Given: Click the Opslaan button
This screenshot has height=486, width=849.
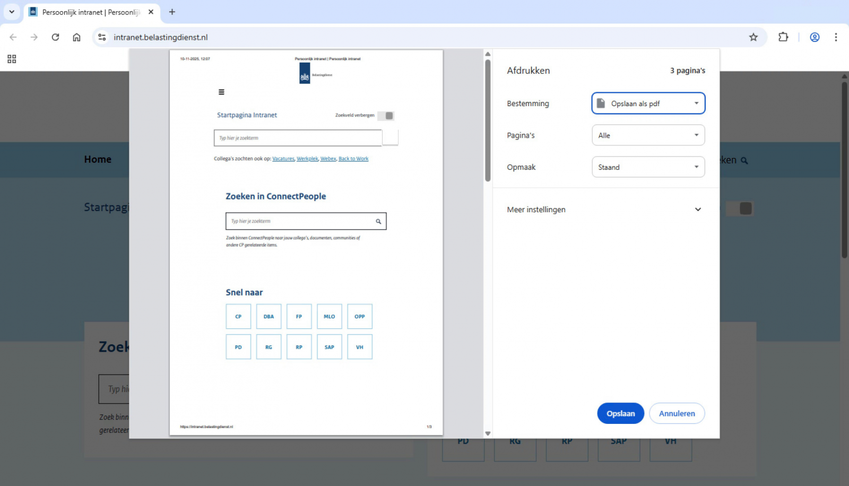Looking at the screenshot, I should click(620, 413).
